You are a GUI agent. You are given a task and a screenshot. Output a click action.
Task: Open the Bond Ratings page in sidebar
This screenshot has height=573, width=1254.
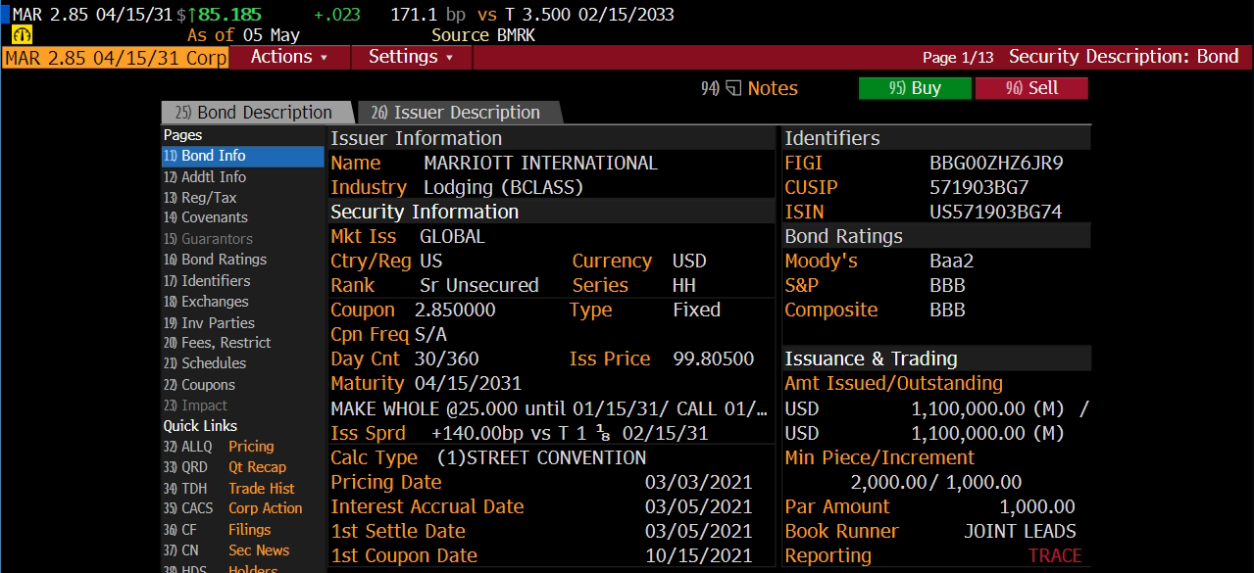[x=215, y=260]
